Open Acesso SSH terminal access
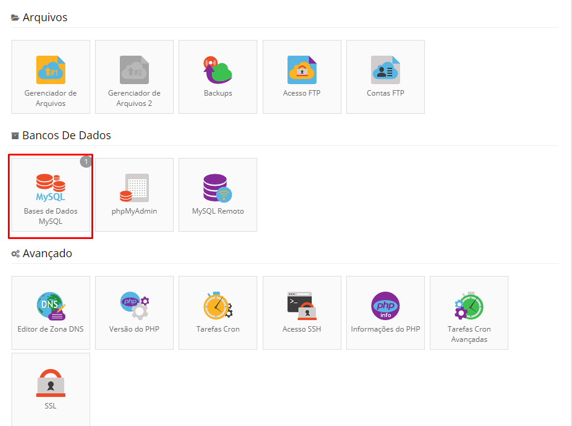The image size is (572, 426). 302,312
